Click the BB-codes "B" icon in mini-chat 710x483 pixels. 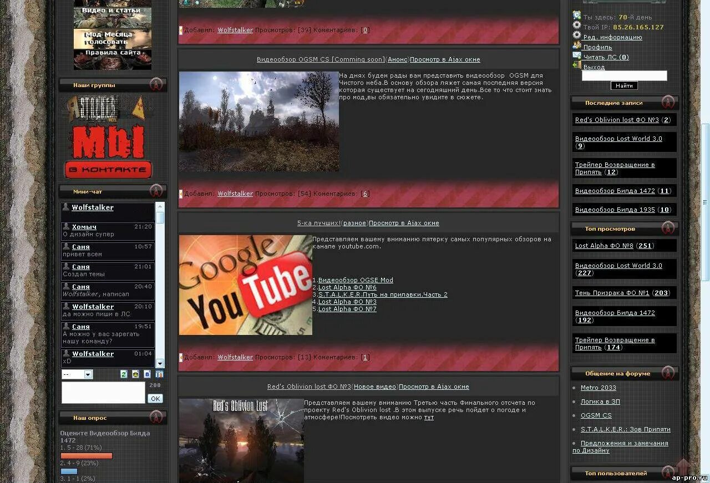[x=148, y=374]
